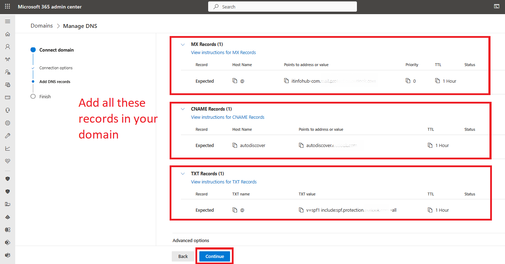
Task: Click the v=spf1 include TXT value
Action: (351, 210)
